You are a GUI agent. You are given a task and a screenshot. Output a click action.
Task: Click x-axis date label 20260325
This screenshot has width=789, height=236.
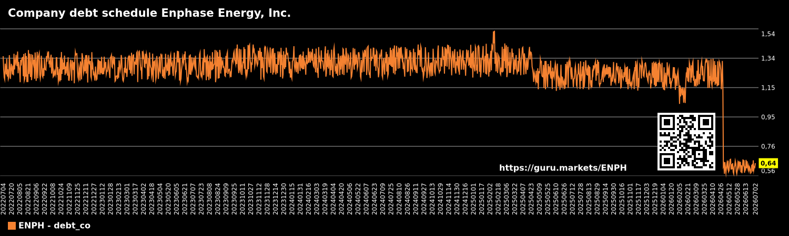705,199
